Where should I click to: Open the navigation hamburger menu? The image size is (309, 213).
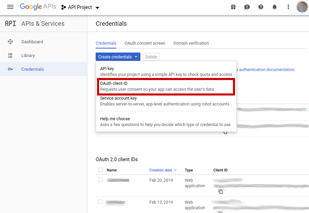[x=10, y=7]
